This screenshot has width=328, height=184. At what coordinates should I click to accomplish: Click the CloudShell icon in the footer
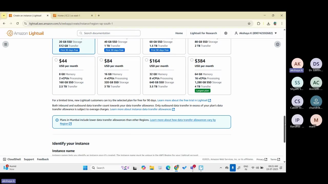(5, 159)
